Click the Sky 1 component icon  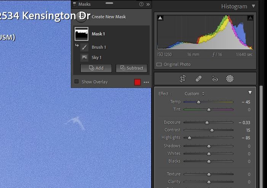tap(84, 57)
